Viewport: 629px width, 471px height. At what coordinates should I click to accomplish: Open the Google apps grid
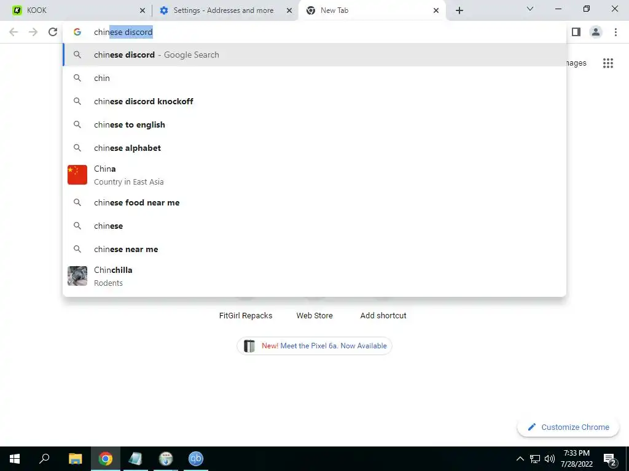pyautogui.click(x=608, y=63)
